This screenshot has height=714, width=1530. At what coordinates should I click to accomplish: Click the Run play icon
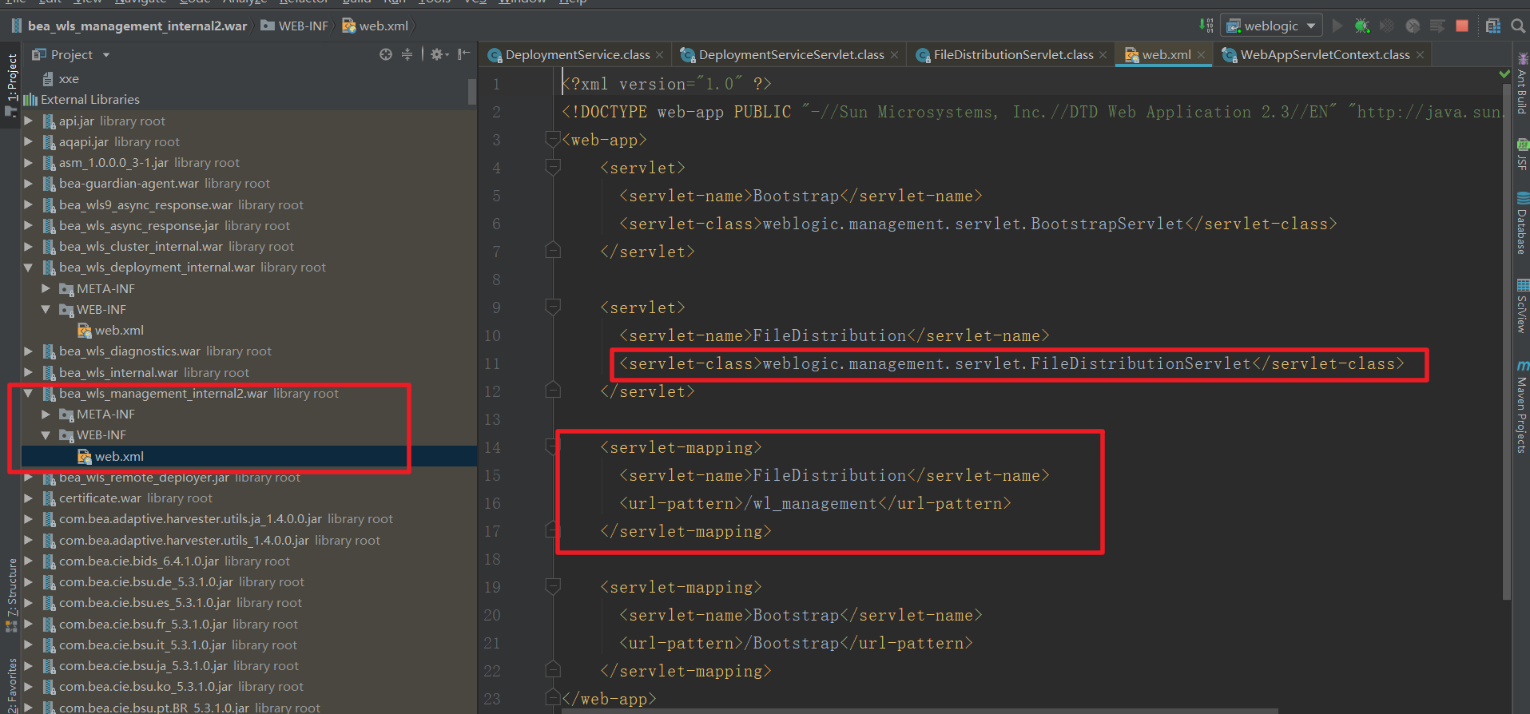point(1337,26)
